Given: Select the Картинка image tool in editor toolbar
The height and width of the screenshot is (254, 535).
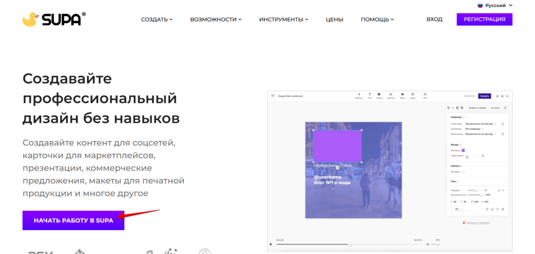Looking at the screenshot, I should point(390,94).
